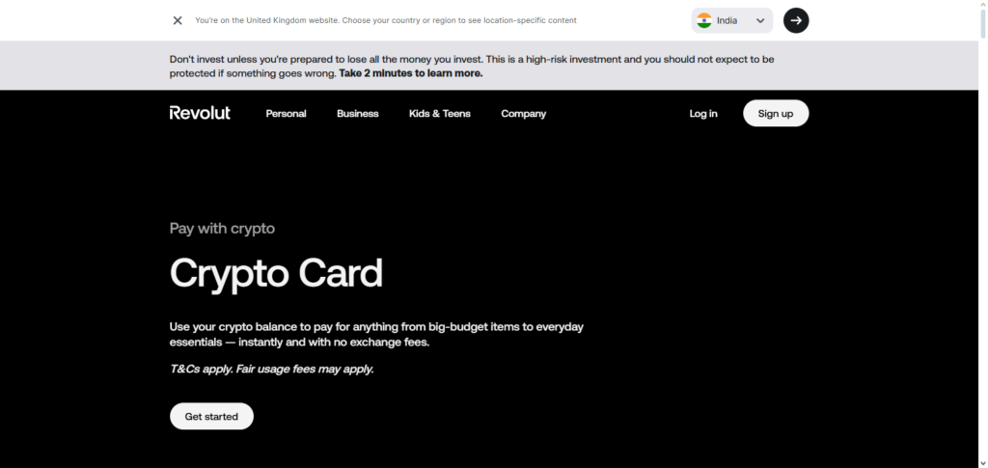Screen dimensions: 988x468
Task: Open the Business menu
Action: [357, 114]
